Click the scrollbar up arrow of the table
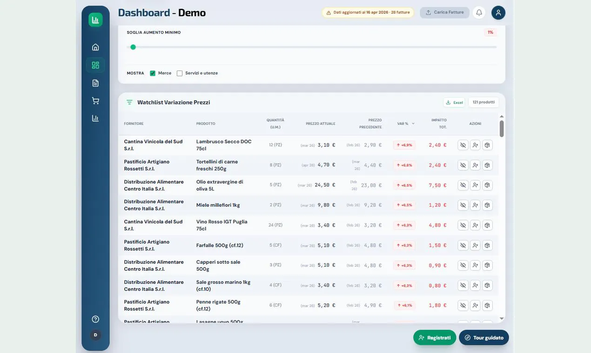Viewport: 591px width, 353px height. pyautogui.click(x=502, y=117)
